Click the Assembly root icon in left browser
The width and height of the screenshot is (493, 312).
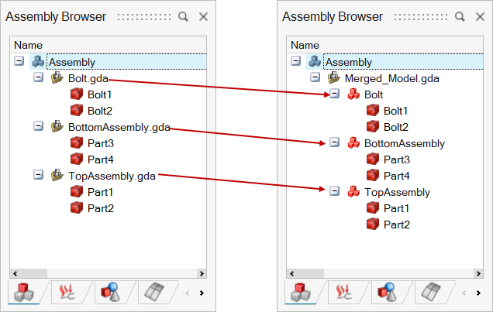pyautogui.click(x=38, y=61)
